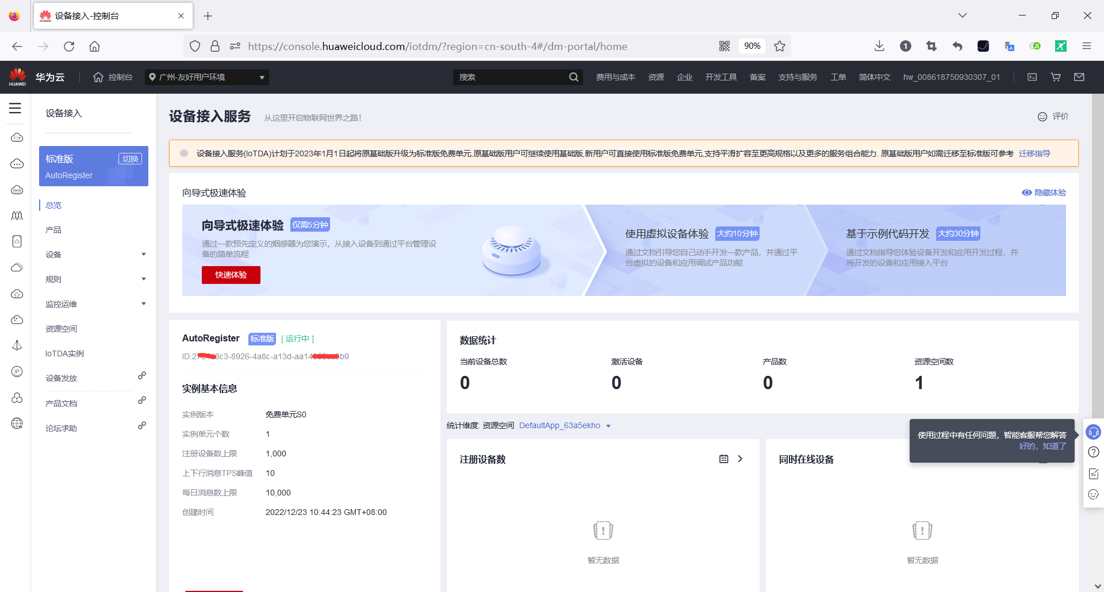
Task: Open the calendar icon in 注册设备数 card
Action: (x=724, y=459)
